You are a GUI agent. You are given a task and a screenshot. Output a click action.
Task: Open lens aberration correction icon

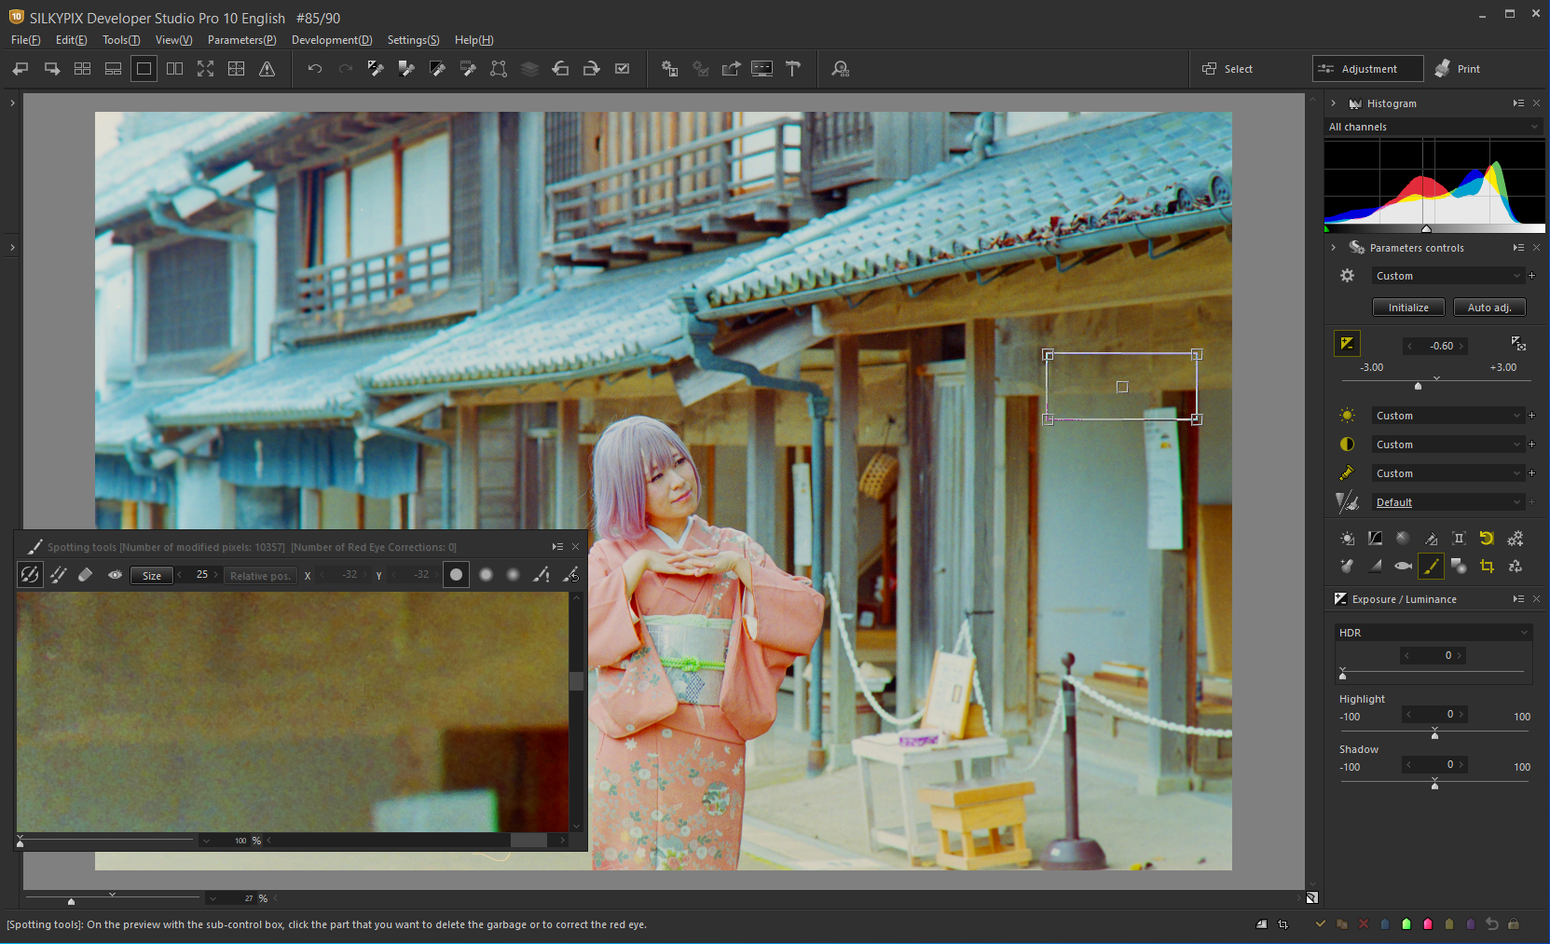click(x=1459, y=539)
